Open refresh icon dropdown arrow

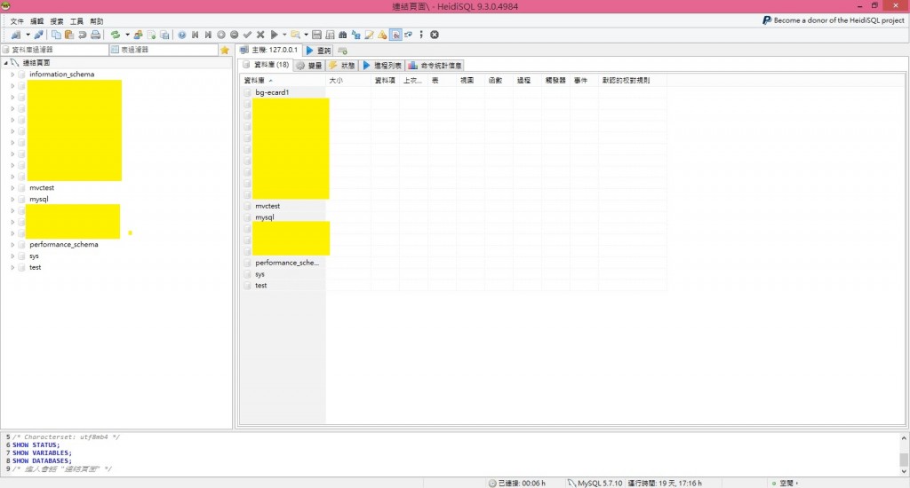click(x=127, y=35)
